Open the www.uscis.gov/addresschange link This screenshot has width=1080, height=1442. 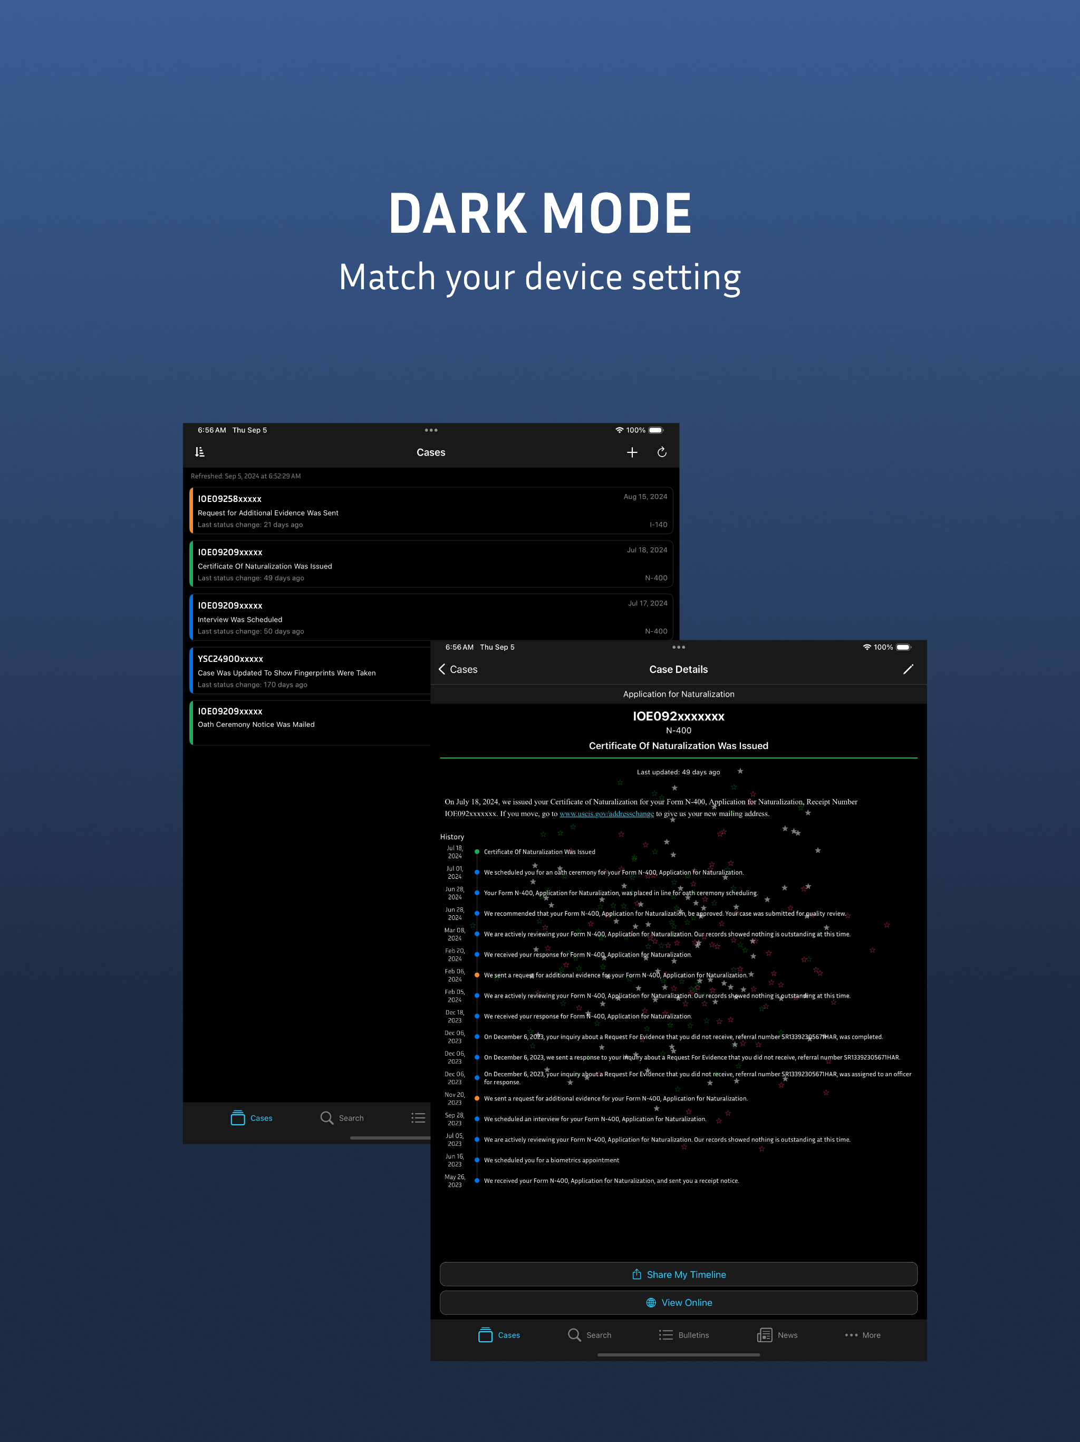(x=607, y=813)
